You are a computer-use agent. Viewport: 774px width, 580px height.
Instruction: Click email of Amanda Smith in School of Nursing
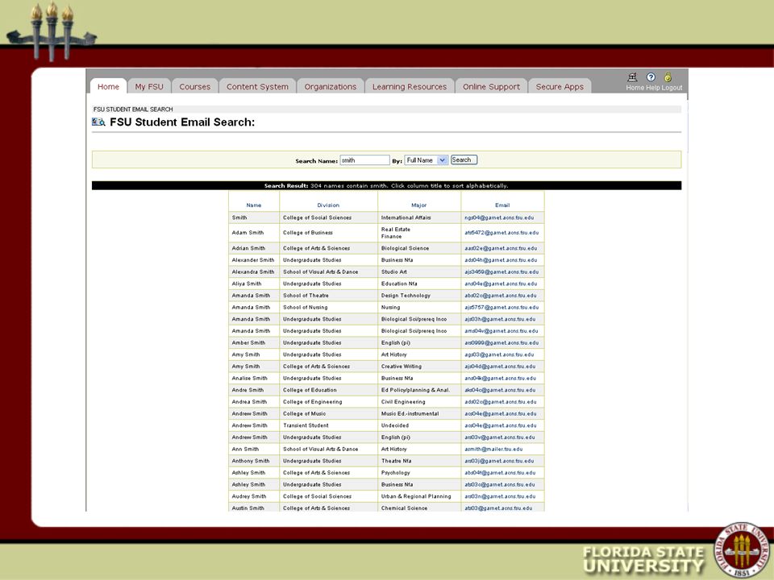(501, 308)
